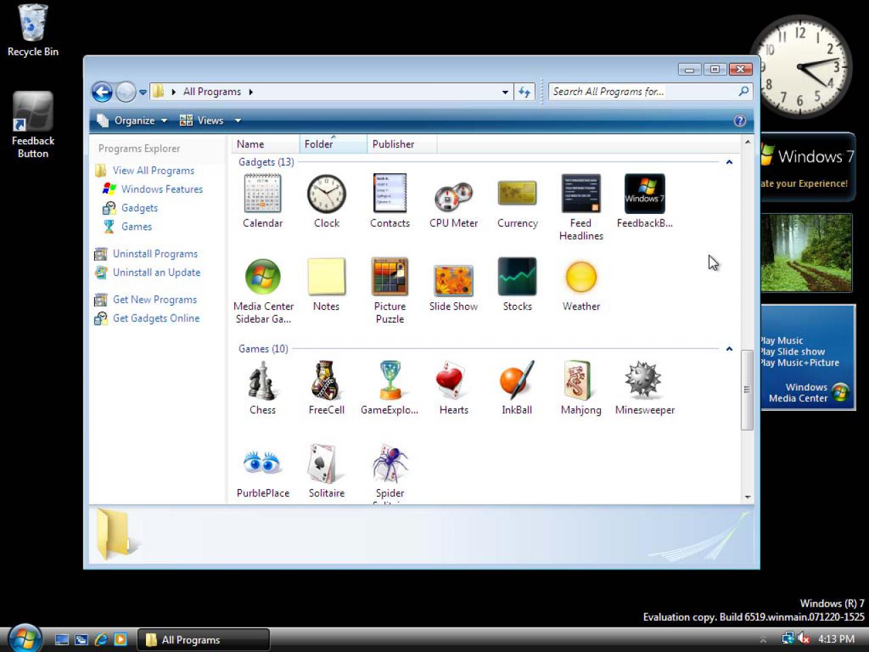
Task: Launch the InkBall game
Action: [517, 388]
